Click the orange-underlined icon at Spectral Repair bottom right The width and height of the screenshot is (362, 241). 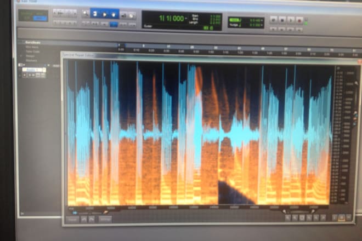click(x=342, y=217)
